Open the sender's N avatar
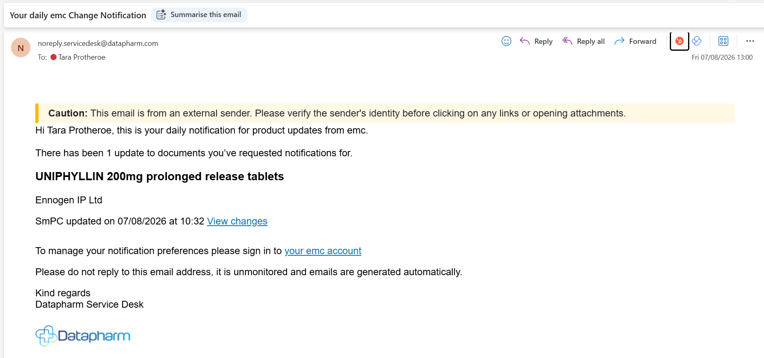 (x=21, y=48)
